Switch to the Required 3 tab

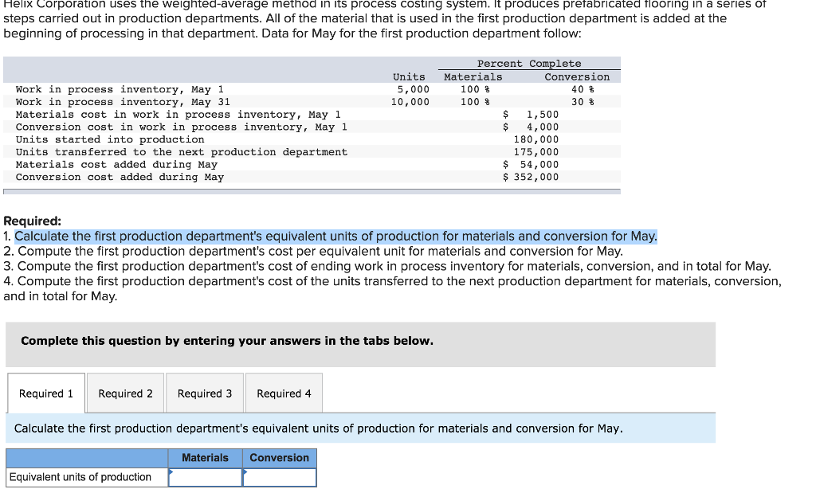pos(204,392)
